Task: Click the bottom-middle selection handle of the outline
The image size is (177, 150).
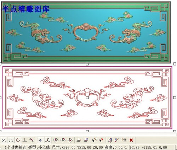Action: 87,131
